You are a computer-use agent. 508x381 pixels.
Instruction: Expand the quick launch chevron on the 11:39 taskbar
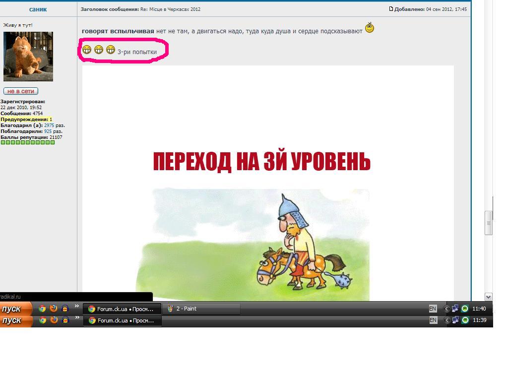click(x=77, y=317)
